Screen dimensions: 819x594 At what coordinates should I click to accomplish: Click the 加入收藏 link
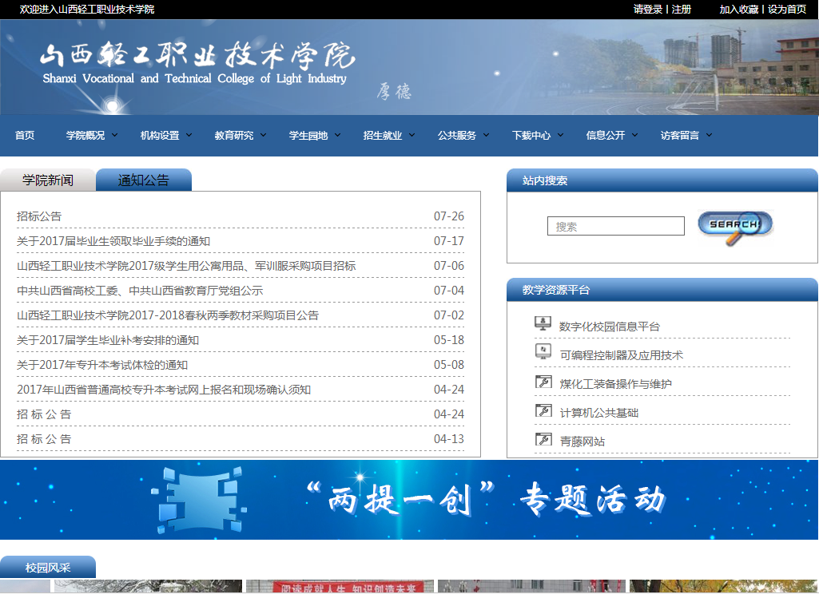739,10
